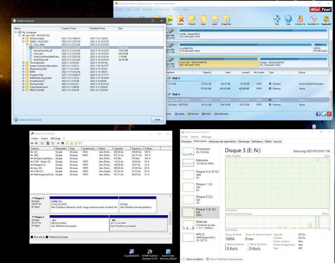Select the Telechargement (G:) volume row

point(101,175)
